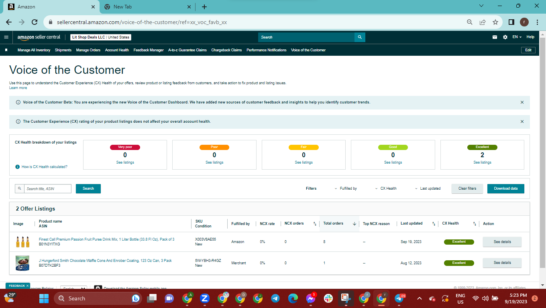Open Shipments menu item
546x308 pixels.
point(63,50)
